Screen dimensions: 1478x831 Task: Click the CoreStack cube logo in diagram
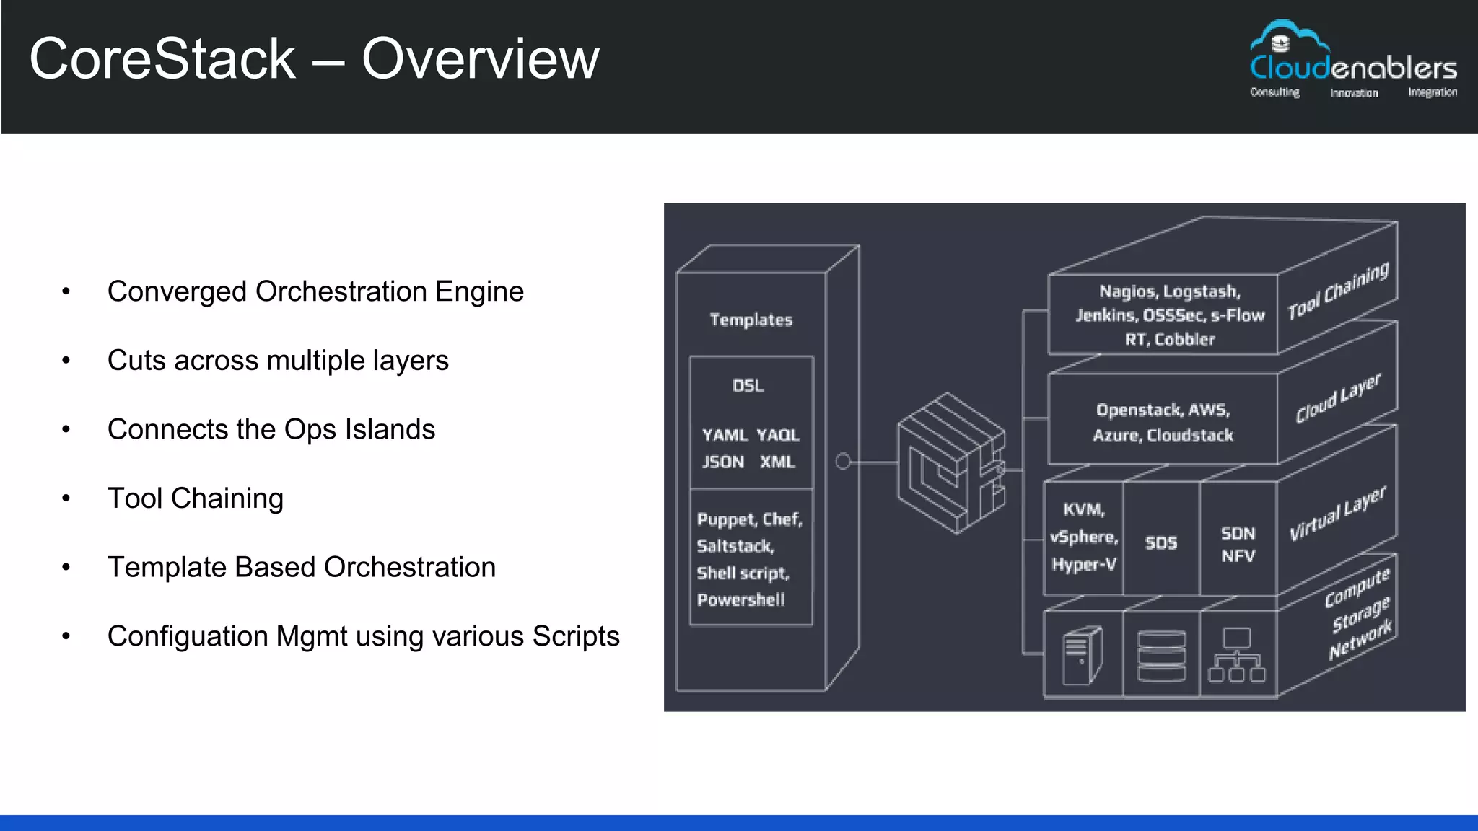tap(951, 463)
